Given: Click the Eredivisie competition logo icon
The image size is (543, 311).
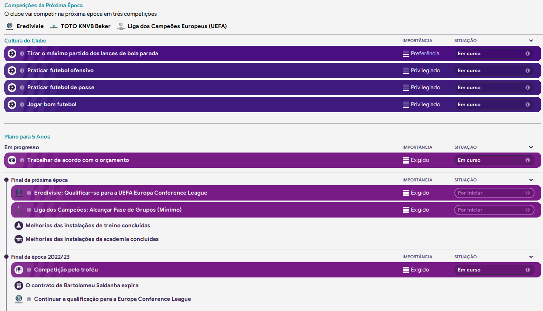Looking at the screenshot, I should (x=9, y=26).
